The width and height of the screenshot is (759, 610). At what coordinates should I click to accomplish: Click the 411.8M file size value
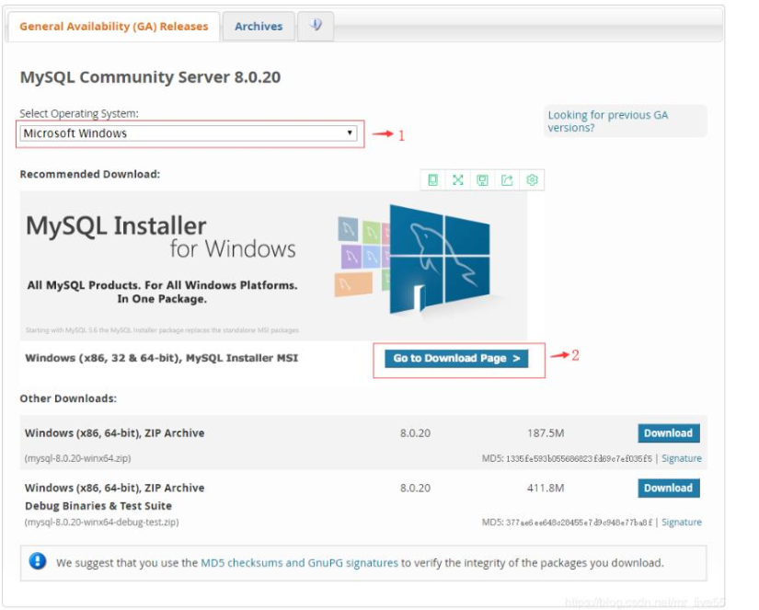coord(546,488)
